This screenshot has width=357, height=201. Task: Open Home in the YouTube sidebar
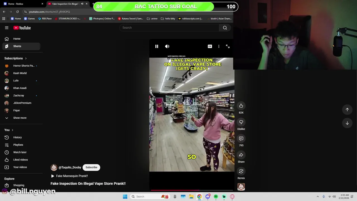click(x=21, y=39)
